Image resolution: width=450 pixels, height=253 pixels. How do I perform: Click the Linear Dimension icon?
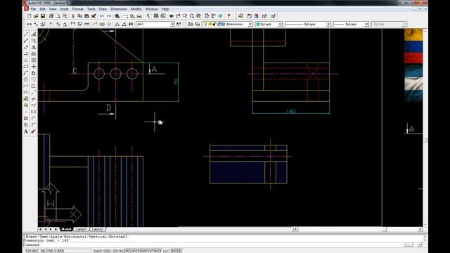pos(29,25)
